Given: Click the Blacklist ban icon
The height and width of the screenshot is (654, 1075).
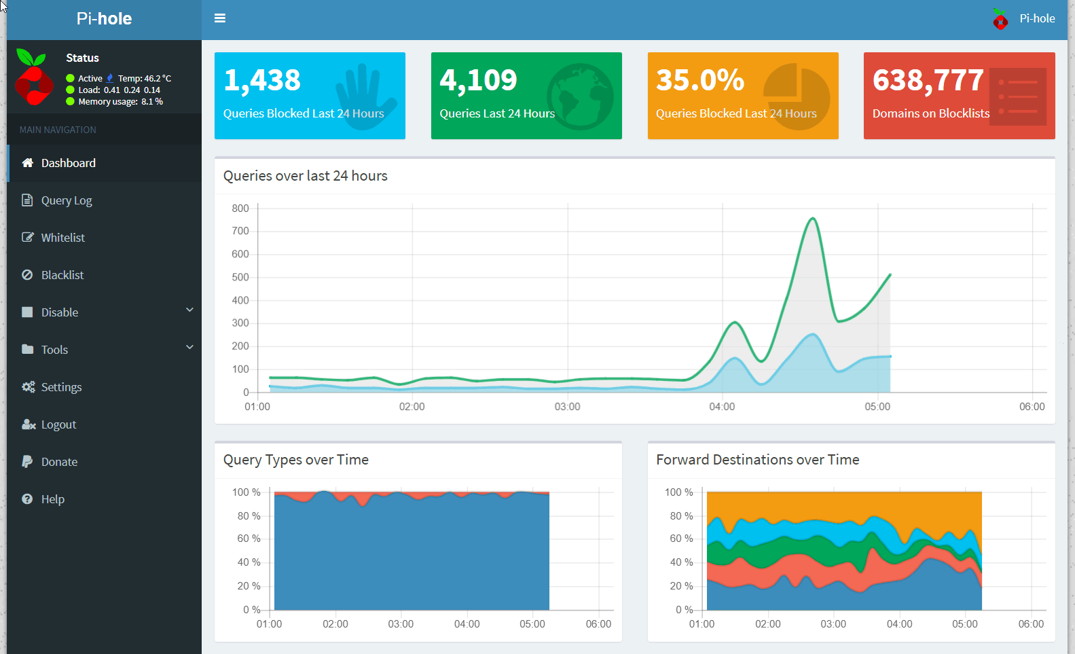Looking at the screenshot, I should click(27, 275).
